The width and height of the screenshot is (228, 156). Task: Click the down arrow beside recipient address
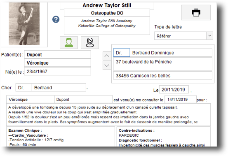point(107,65)
